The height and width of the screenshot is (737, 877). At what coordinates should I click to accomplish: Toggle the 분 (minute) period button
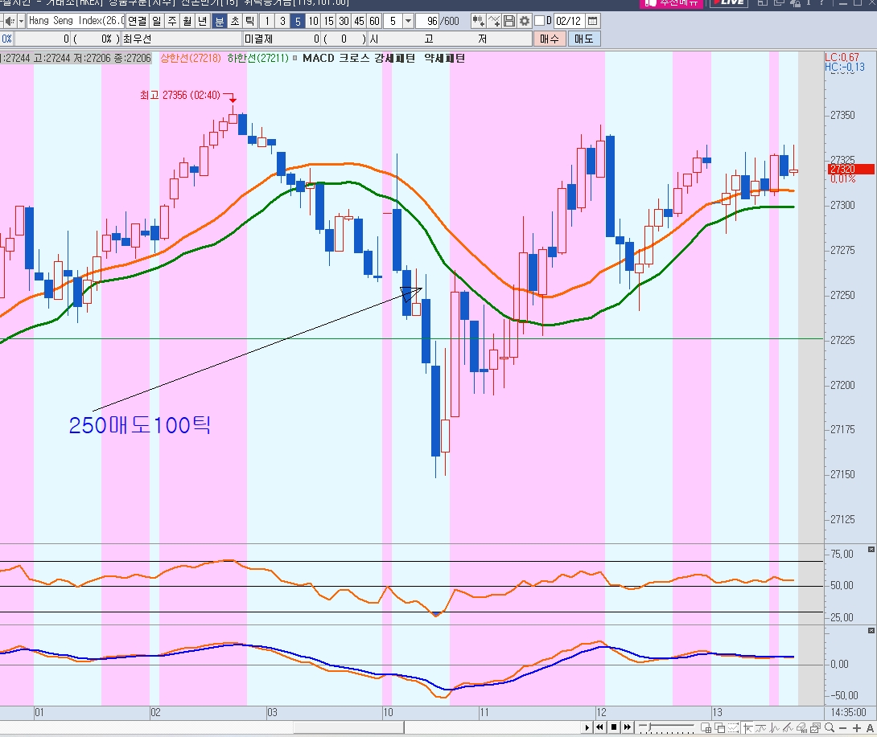click(x=219, y=21)
